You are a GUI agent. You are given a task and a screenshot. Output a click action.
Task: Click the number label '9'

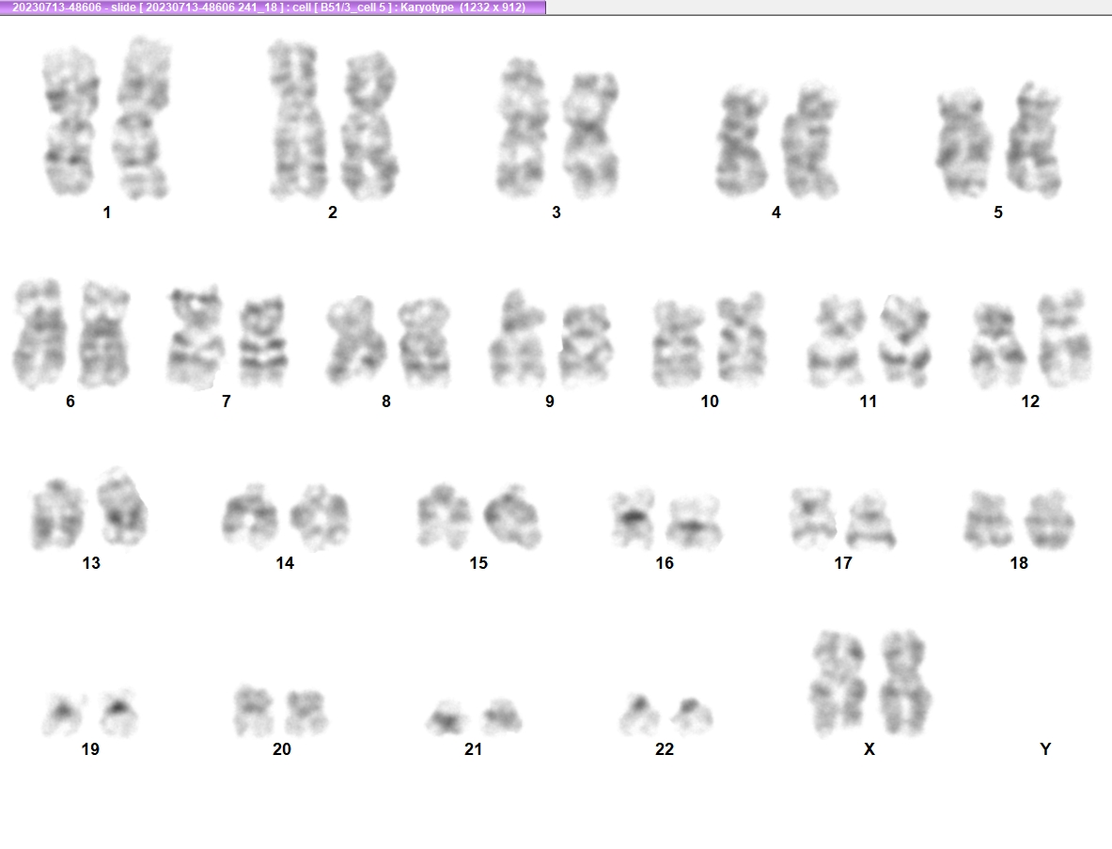(x=550, y=401)
